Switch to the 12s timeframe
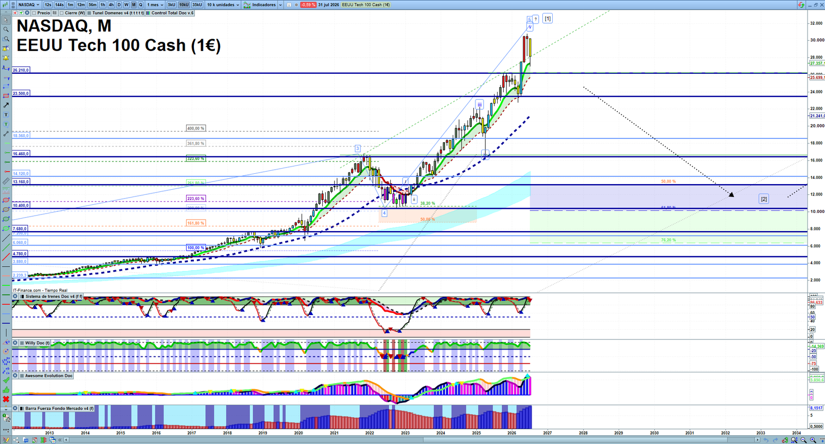 48,5
